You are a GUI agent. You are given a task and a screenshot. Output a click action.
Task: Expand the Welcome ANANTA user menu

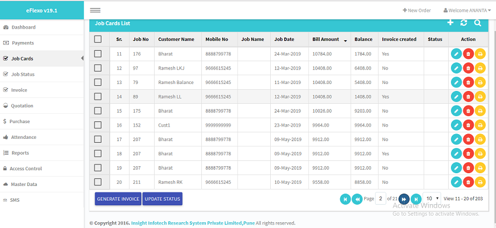pyautogui.click(x=467, y=10)
